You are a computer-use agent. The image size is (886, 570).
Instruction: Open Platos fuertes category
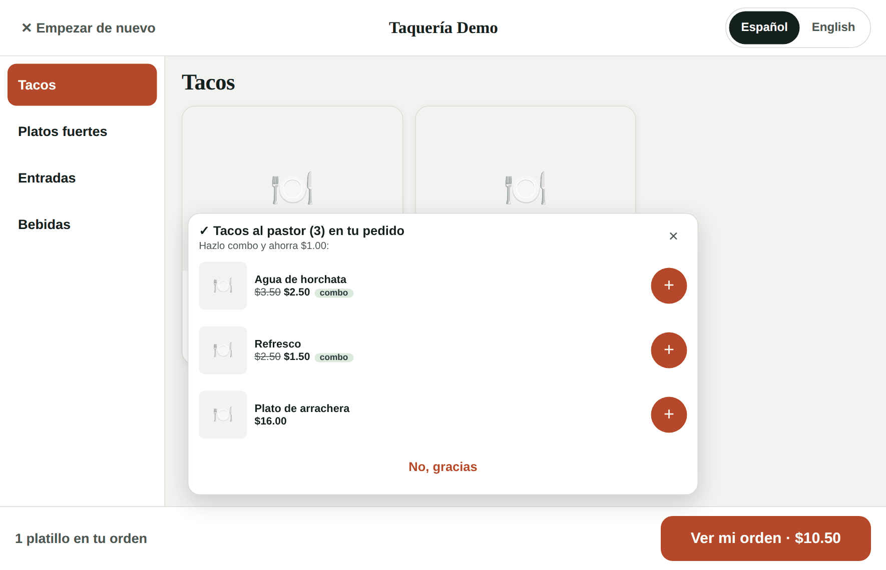[82, 131]
